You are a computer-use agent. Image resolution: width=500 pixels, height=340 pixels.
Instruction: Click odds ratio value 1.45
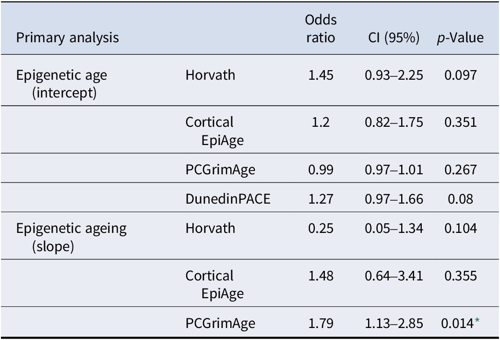[321, 75]
